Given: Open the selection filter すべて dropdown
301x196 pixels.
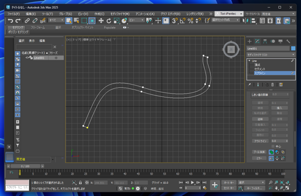Looking at the screenshot, I should tap(56, 20).
